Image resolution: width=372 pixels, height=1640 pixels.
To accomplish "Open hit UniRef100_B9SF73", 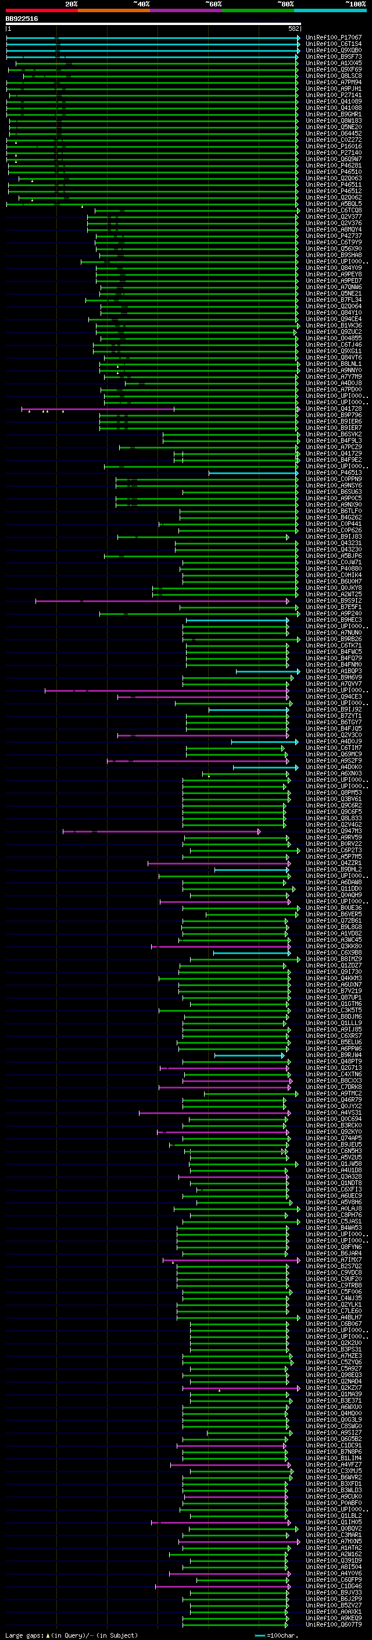I will [x=333, y=56].
